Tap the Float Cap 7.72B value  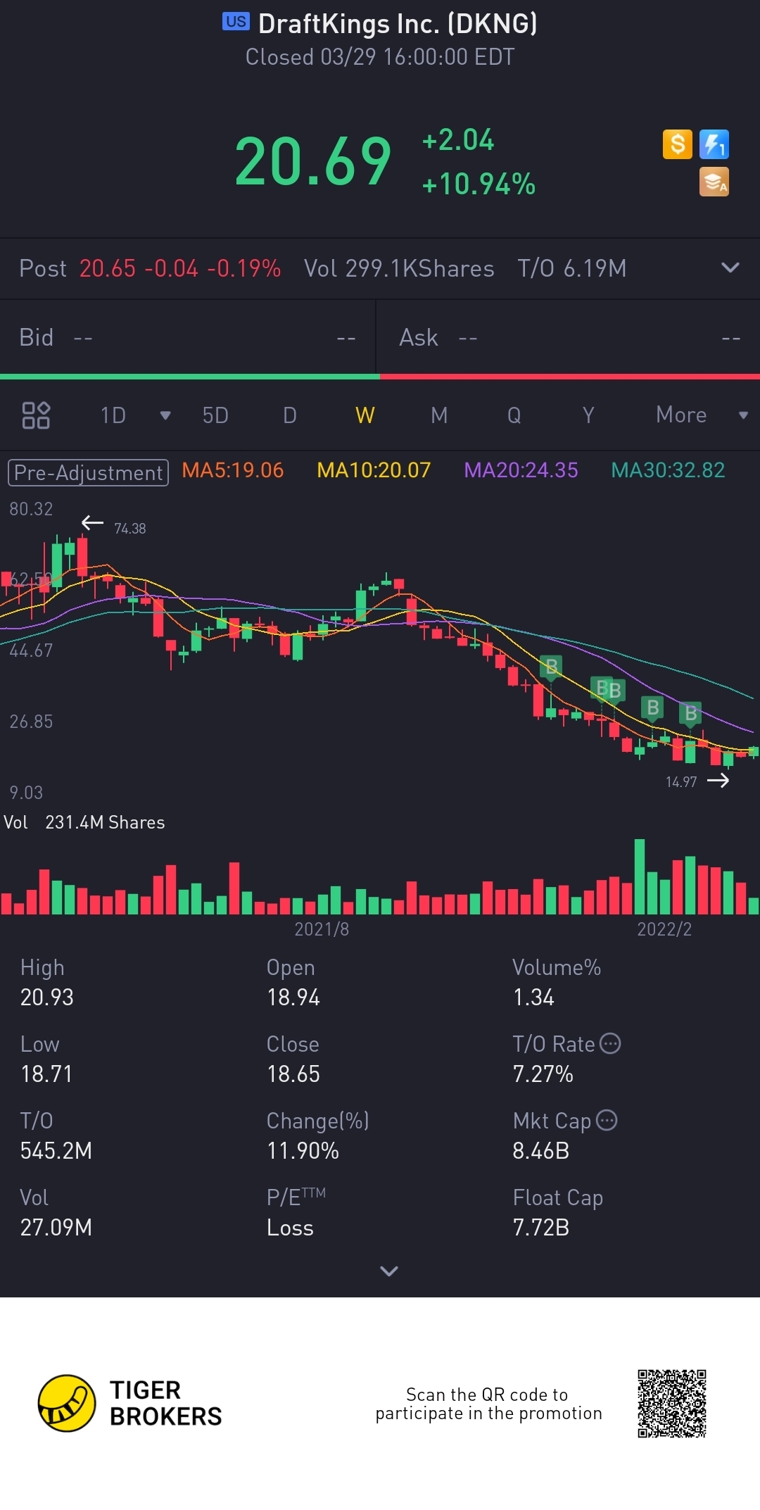[x=541, y=1228]
